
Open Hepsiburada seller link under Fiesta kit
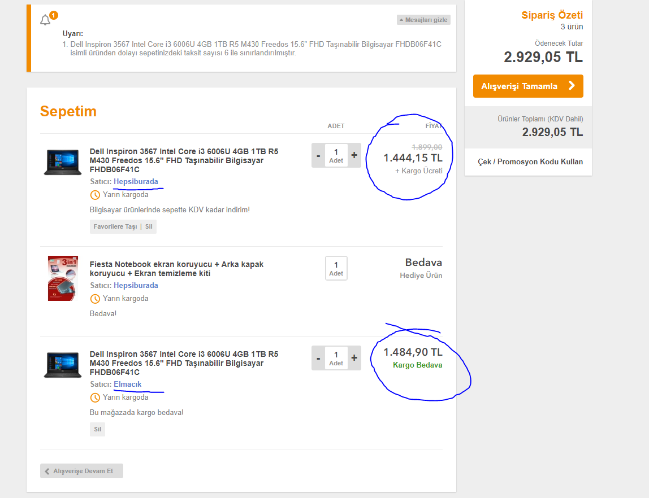pyautogui.click(x=136, y=285)
